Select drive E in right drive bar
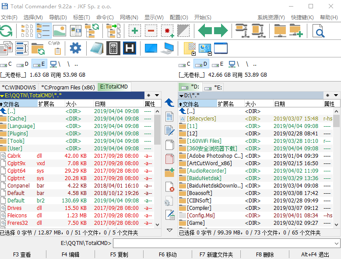The image size is (341, 259). coord(218,64)
